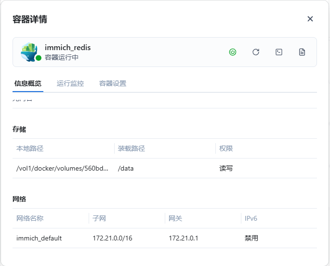Click the subnet 172.21.0.0/16 value

click(x=112, y=238)
